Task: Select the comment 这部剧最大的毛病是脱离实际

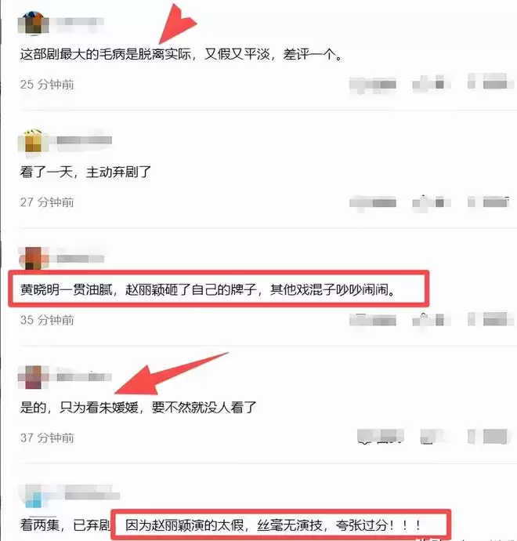Action: click(181, 55)
